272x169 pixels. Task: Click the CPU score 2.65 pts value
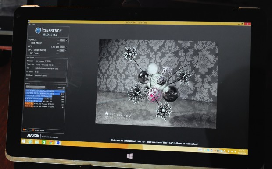(x=55, y=47)
